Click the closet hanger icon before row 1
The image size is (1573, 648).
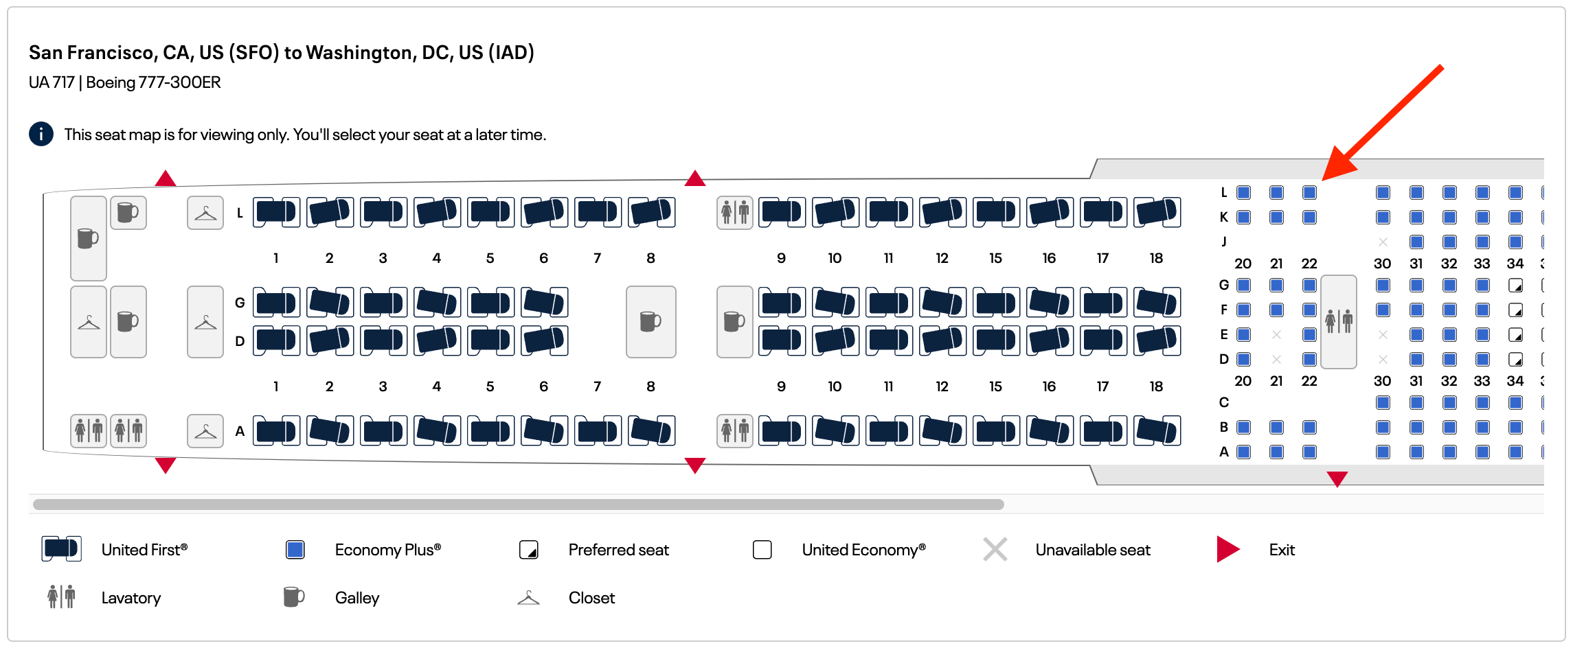(205, 211)
